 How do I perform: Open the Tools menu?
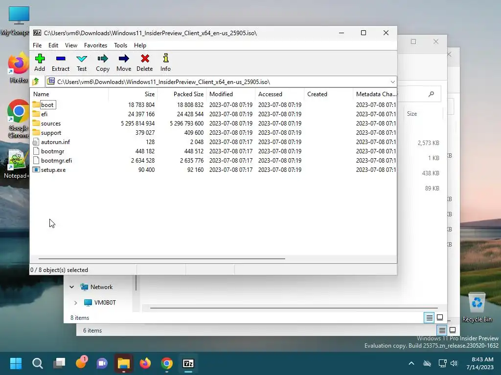(x=120, y=45)
